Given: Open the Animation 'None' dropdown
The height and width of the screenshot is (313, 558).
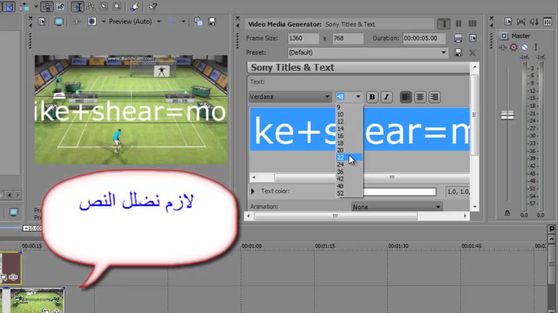Looking at the screenshot, I should point(397,207).
